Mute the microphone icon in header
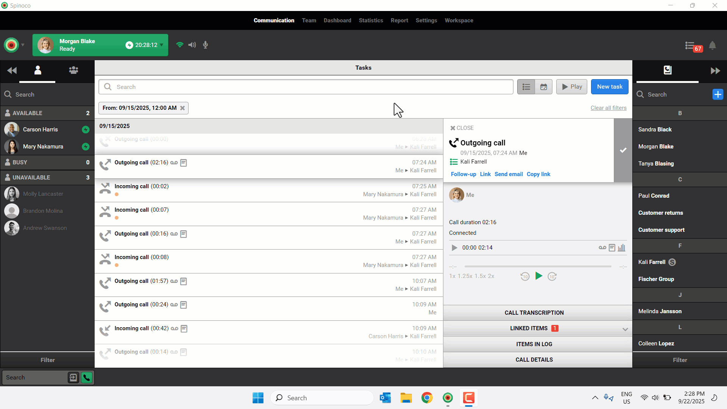The height and width of the screenshot is (409, 727). click(x=206, y=45)
